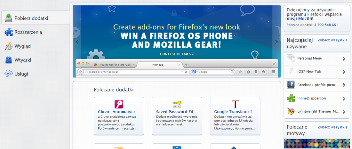Go to next banner slide arrow
This screenshot has height=149, width=352.
(x=276, y=41)
